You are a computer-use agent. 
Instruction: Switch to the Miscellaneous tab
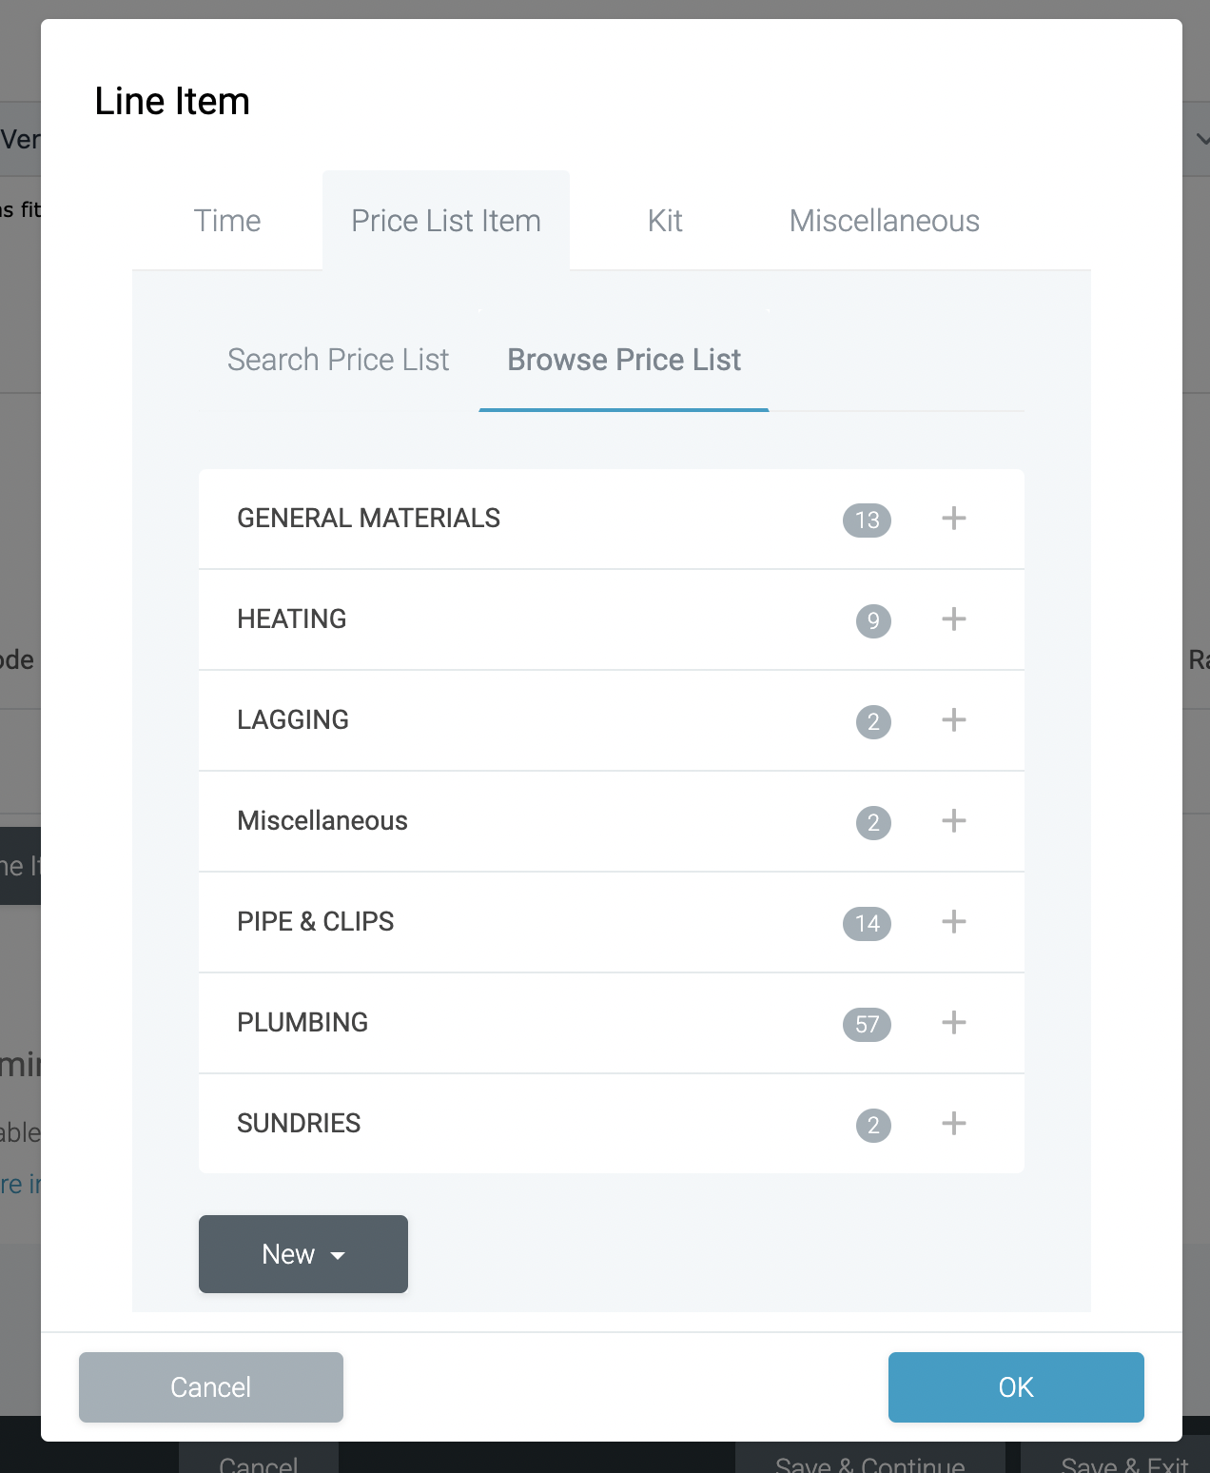tap(884, 221)
